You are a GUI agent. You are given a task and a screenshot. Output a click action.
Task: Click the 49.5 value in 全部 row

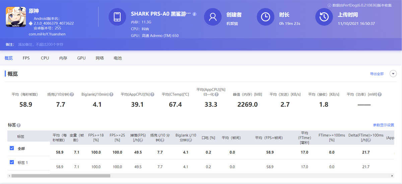(x=138, y=152)
